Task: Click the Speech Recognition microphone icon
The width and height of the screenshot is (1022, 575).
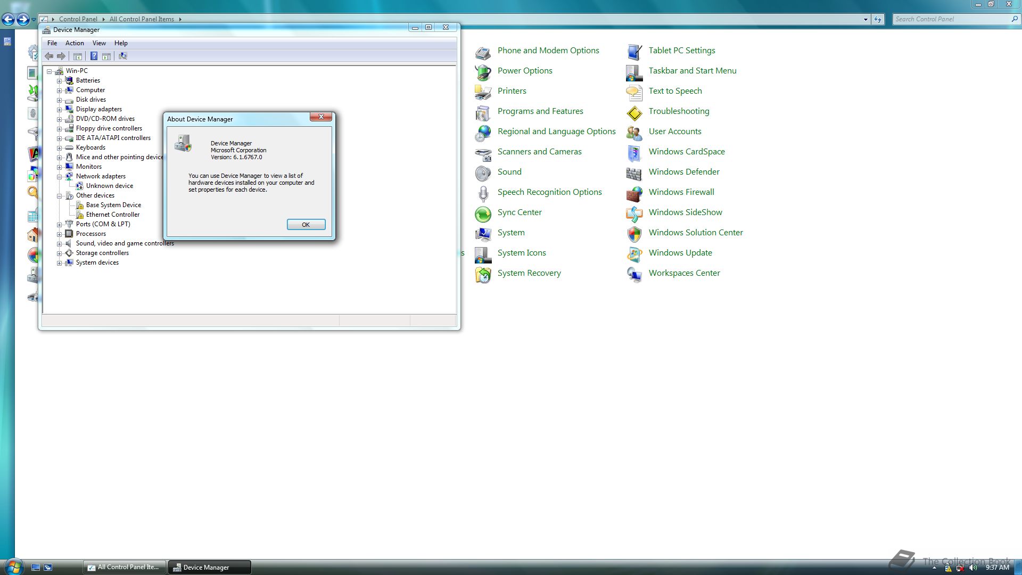Action: click(483, 193)
